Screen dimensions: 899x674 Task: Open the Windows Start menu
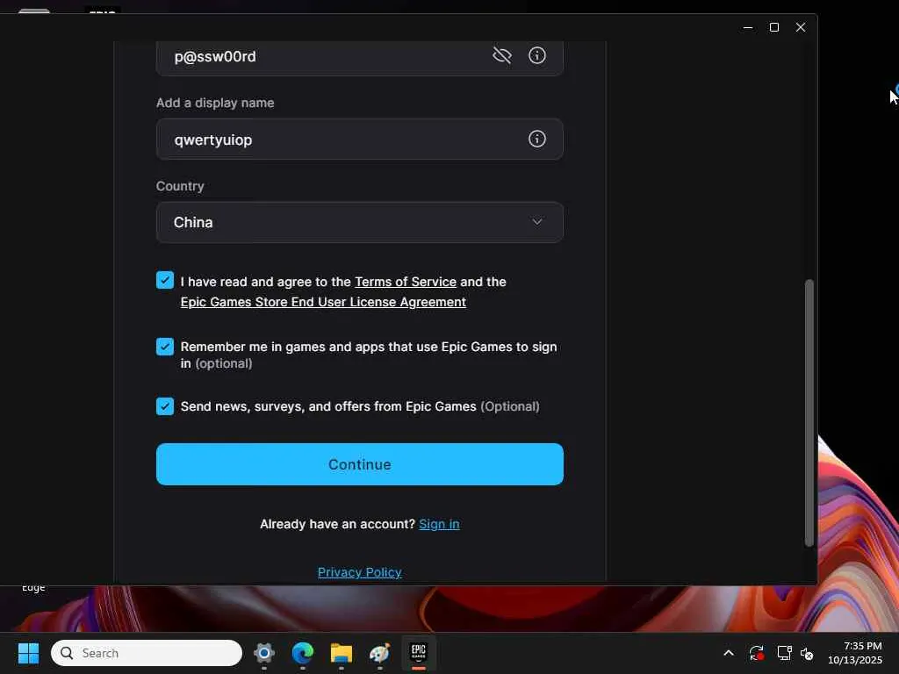[28, 653]
